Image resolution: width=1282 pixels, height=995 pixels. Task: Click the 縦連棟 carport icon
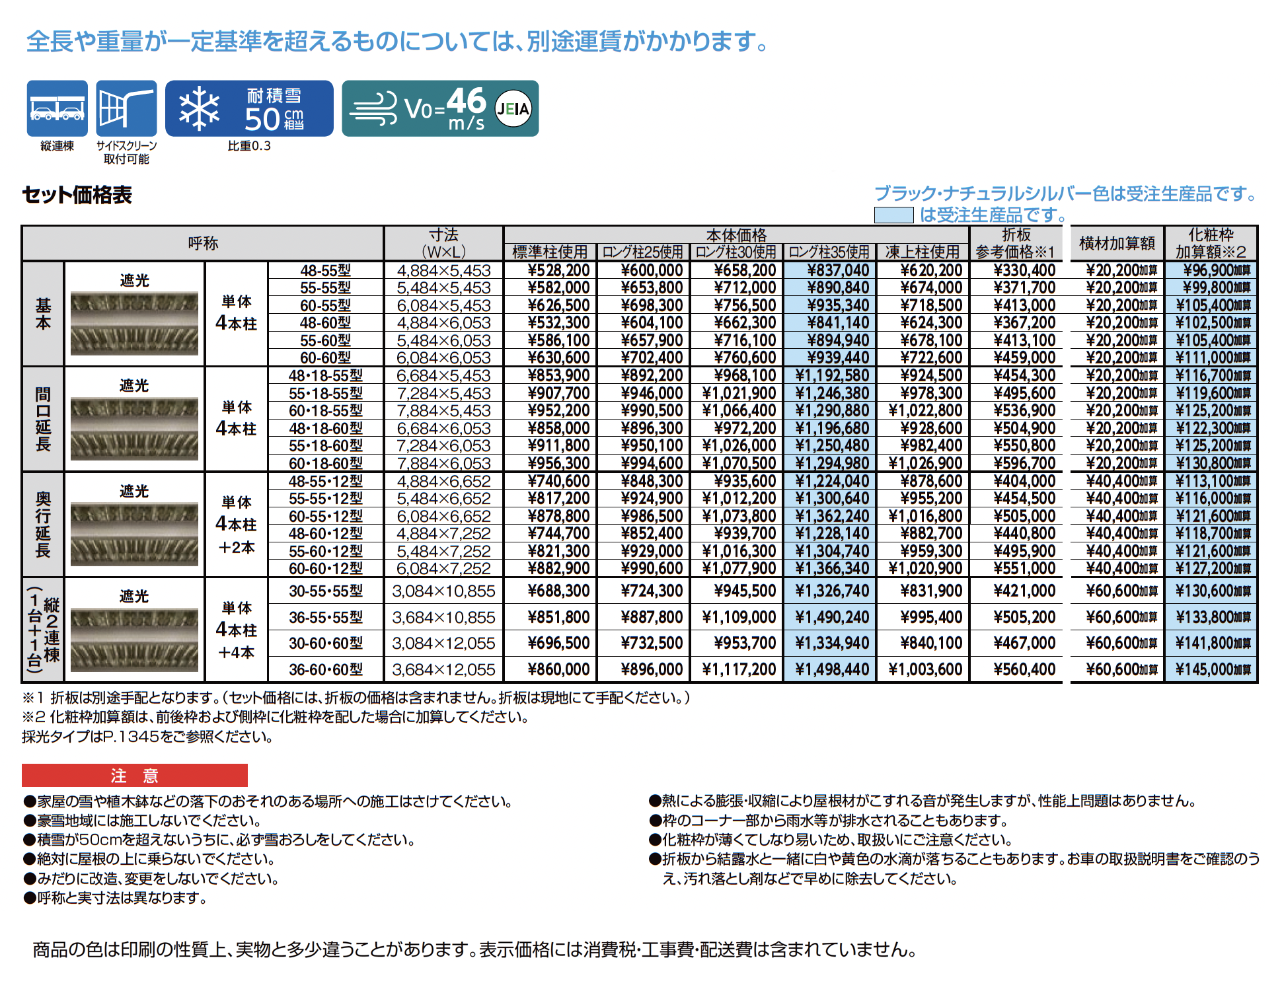click(57, 108)
